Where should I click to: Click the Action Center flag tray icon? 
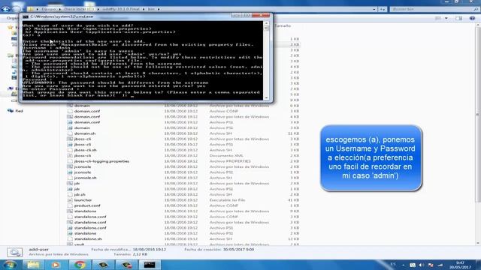point(431,265)
